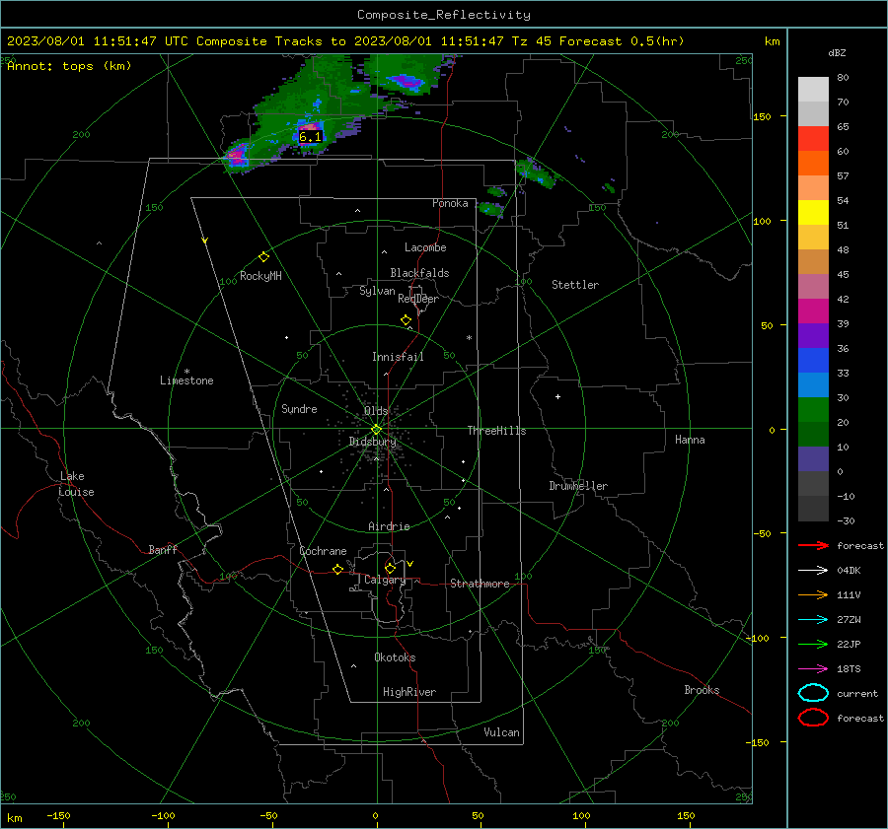Image resolution: width=888 pixels, height=829 pixels.
Task: Select the ThreeHills town label
Action: (496, 431)
